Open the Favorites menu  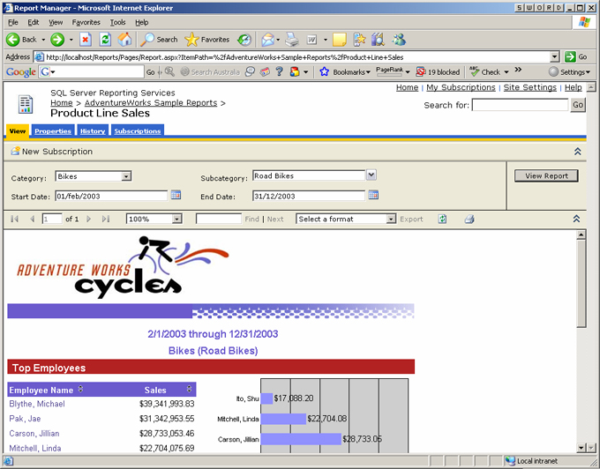pyautogui.click(x=86, y=22)
